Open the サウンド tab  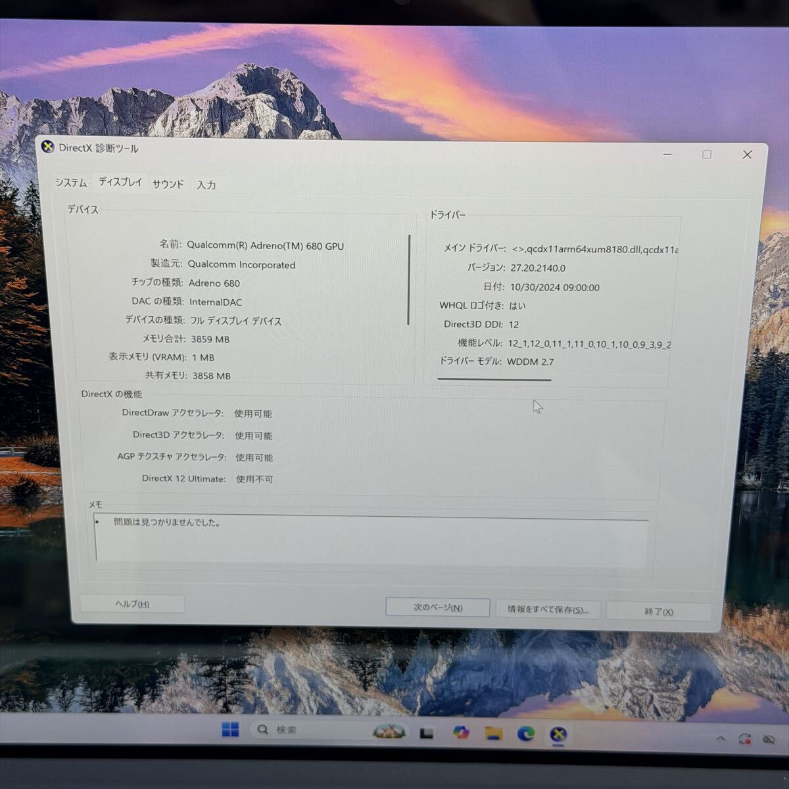coord(168,184)
